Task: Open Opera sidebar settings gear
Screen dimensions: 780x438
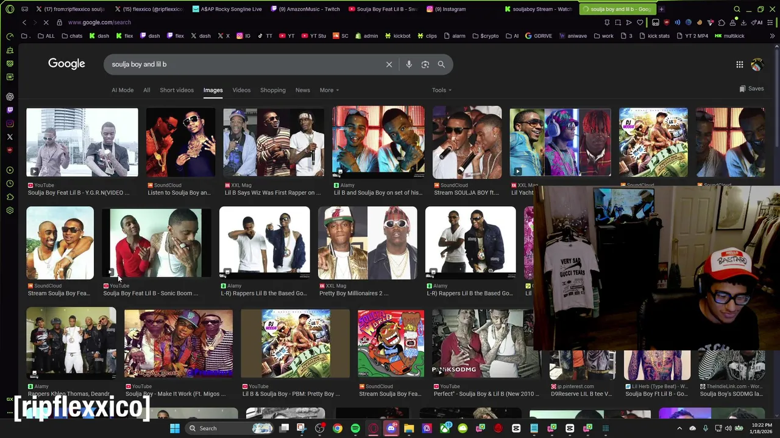Action: (x=10, y=210)
